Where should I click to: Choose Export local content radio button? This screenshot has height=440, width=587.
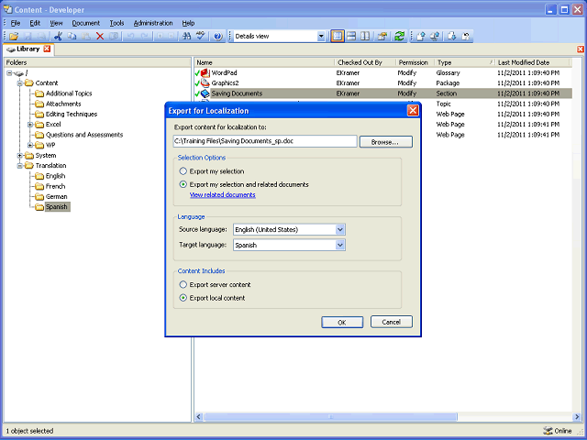click(183, 298)
